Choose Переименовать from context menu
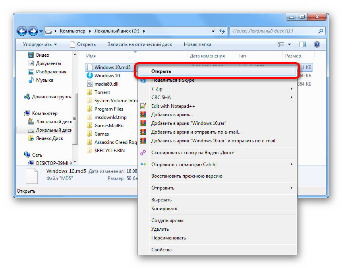342x268 pixels. 217,238
